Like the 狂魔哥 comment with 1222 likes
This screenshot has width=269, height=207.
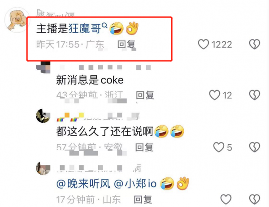click(x=204, y=44)
